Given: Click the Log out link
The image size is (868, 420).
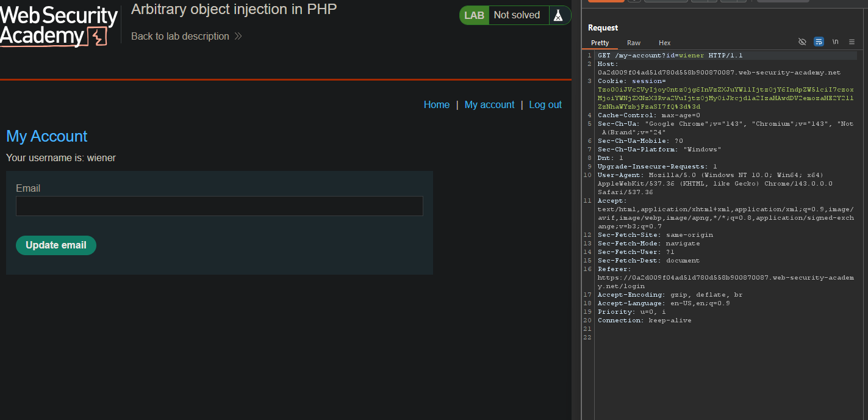Looking at the screenshot, I should [545, 105].
